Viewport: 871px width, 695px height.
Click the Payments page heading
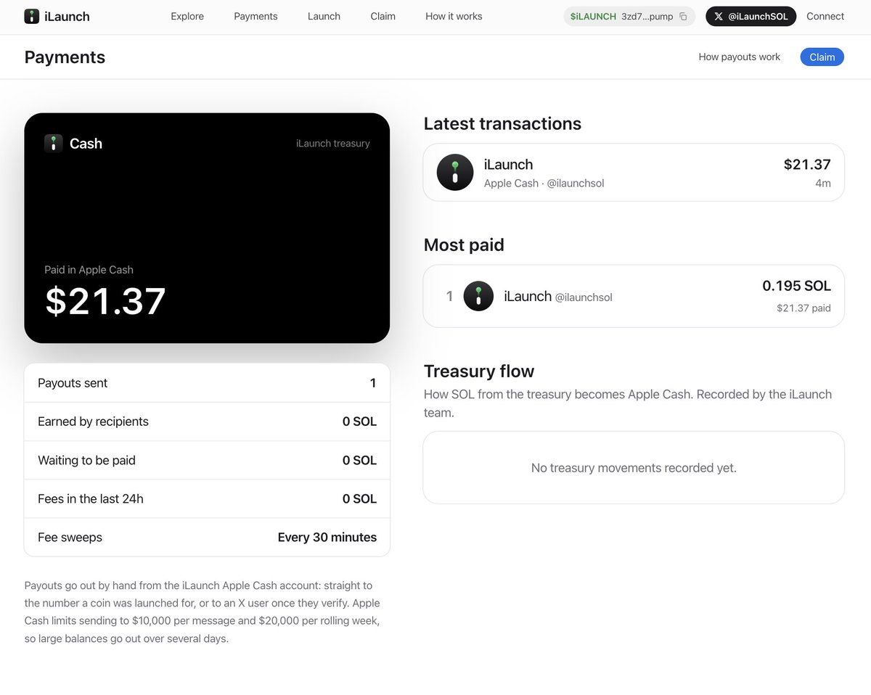[x=65, y=57]
